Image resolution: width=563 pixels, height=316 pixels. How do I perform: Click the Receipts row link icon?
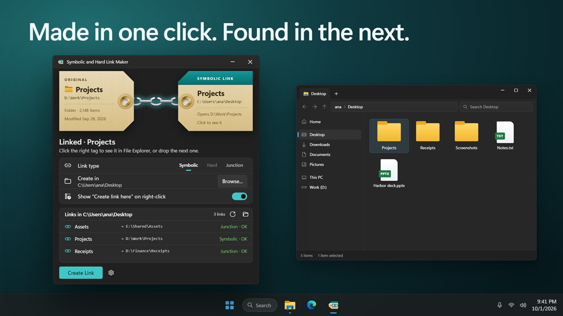pos(68,251)
